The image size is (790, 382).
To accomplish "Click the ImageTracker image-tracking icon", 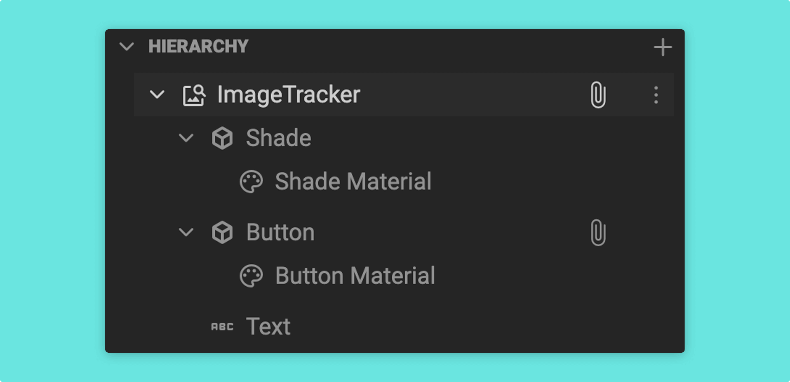I will tap(194, 95).
